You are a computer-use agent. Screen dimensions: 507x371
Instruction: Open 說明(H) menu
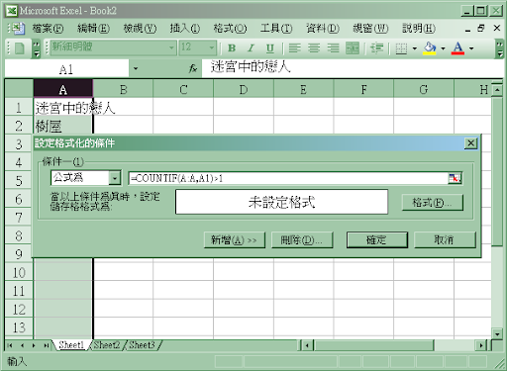[419, 29]
